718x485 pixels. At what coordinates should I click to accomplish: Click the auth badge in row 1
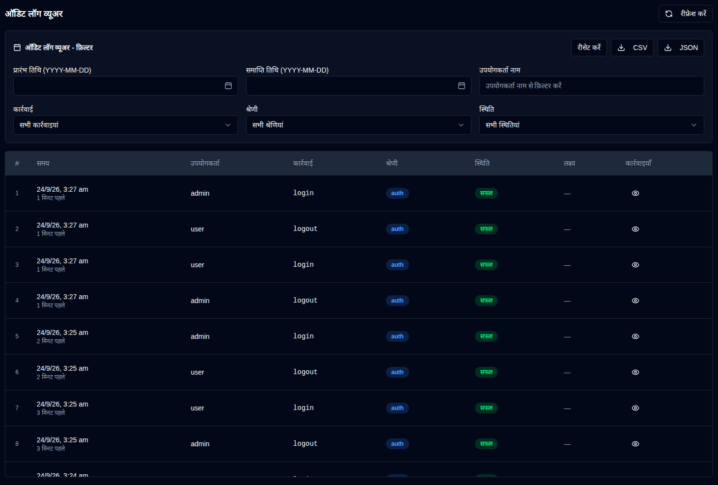(x=397, y=193)
